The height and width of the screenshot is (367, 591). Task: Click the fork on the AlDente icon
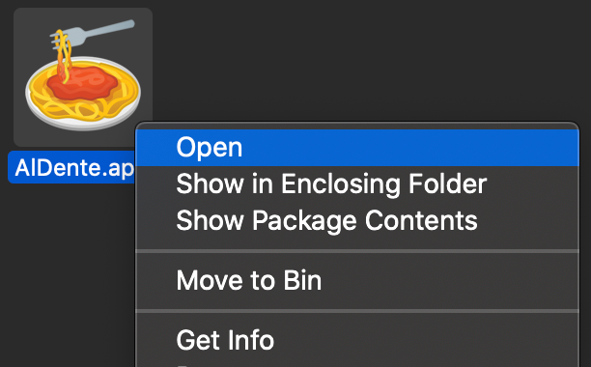[95, 33]
